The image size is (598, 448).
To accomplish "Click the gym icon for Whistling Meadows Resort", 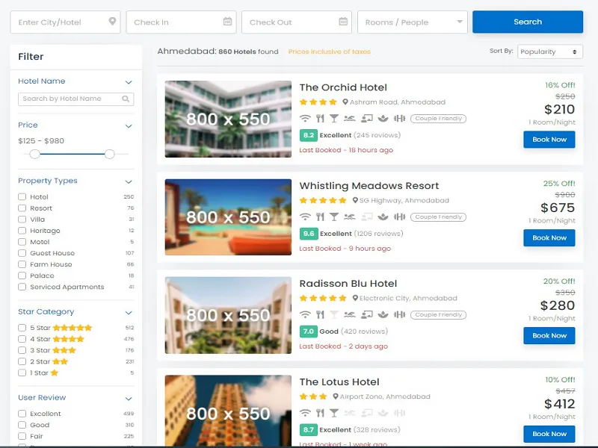I will tap(399, 217).
